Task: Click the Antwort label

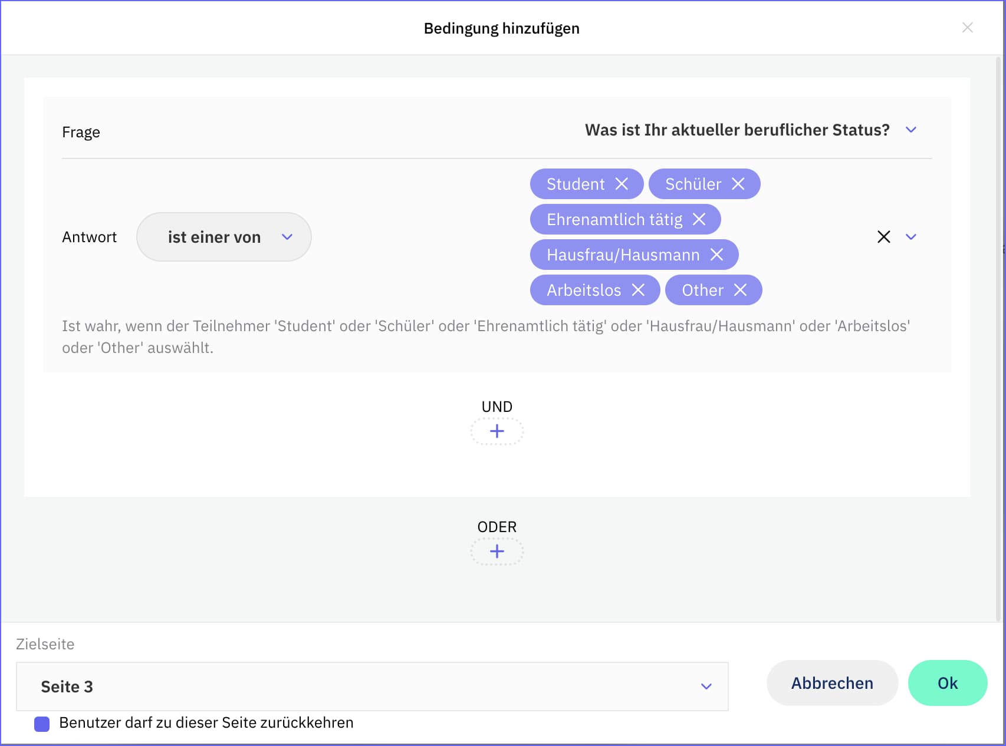Action: click(90, 237)
